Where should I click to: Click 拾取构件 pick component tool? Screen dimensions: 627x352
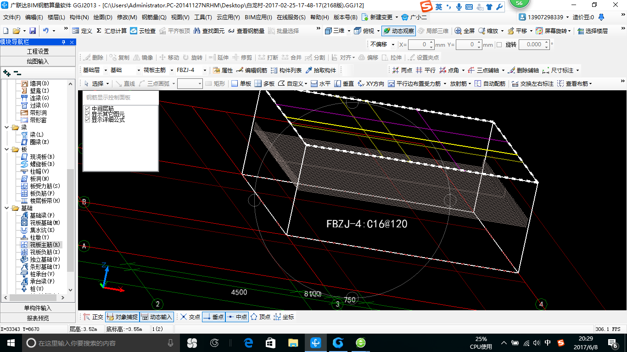[320, 70]
